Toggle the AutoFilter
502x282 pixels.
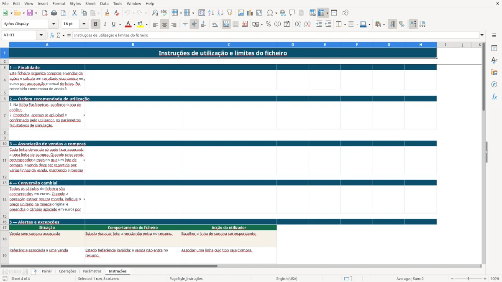pos(229,13)
